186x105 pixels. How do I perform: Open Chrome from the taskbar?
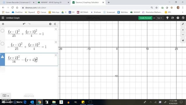(40, 102)
